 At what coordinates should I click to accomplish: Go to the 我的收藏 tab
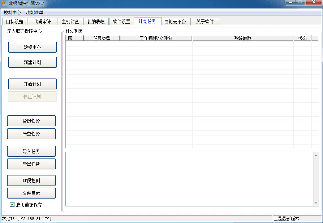point(96,22)
